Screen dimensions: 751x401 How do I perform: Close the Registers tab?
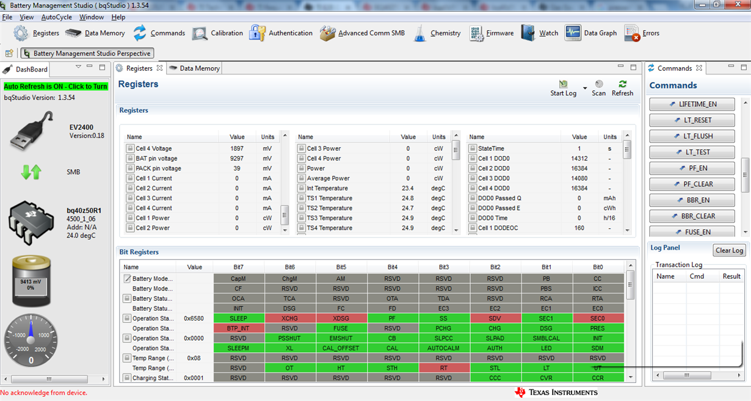click(159, 68)
